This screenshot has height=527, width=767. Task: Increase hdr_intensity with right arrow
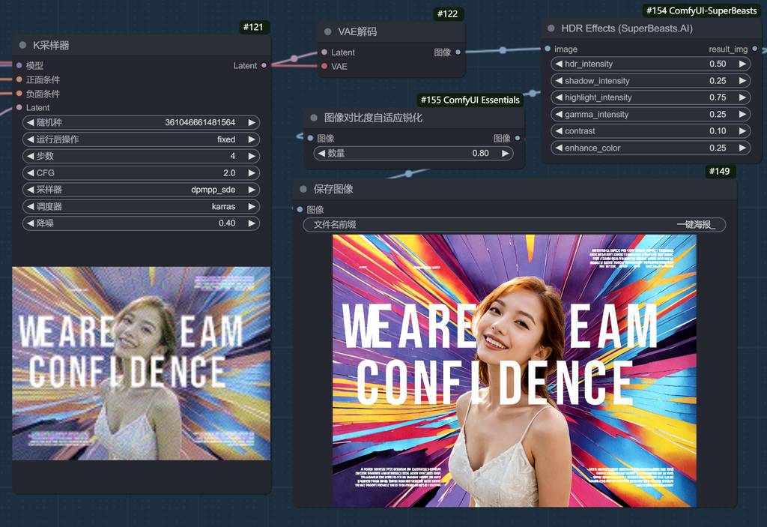pyautogui.click(x=742, y=64)
